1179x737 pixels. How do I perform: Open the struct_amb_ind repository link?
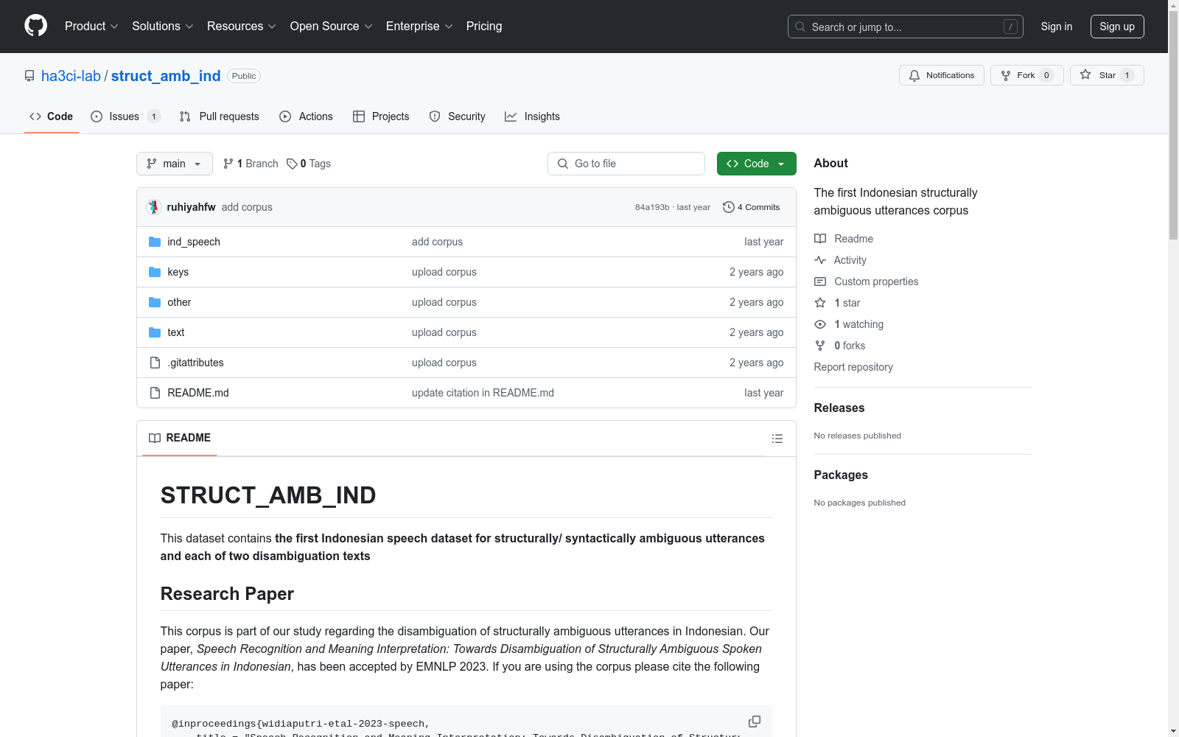166,76
